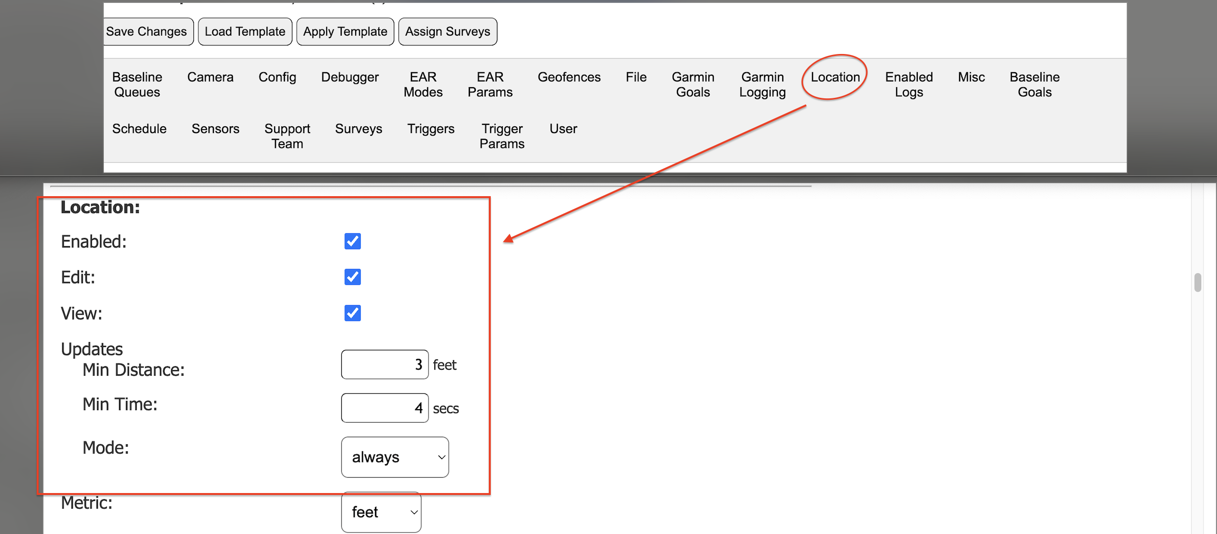The image size is (1217, 534).
Task: Change Metric from feet using its selector
Action: click(x=381, y=512)
